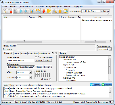115x105 pixels.
Task: Click the Размер column header
Action: 33,17
